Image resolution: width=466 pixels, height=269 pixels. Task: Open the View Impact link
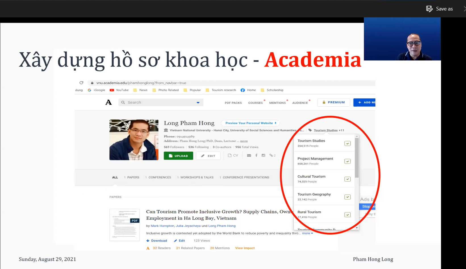click(245, 248)
